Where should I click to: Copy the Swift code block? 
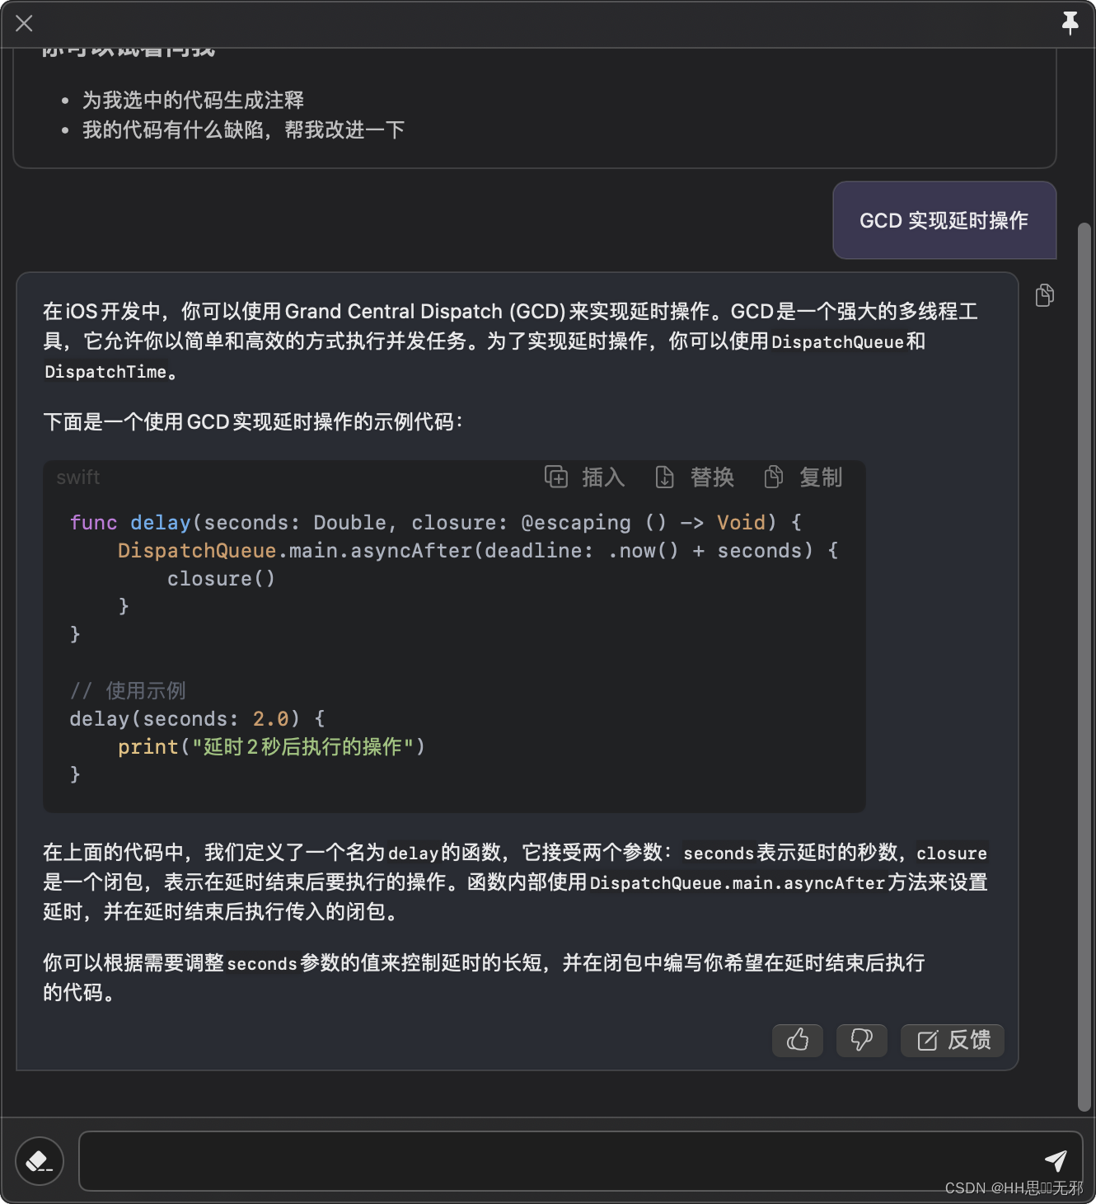[x=803, y=477]
